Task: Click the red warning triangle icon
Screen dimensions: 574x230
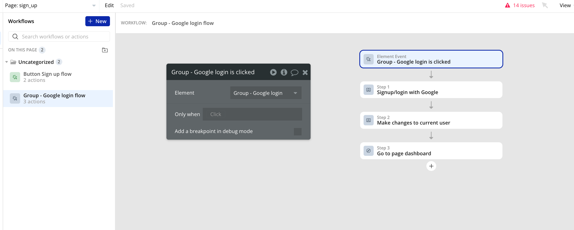Action: coord(507,5)
